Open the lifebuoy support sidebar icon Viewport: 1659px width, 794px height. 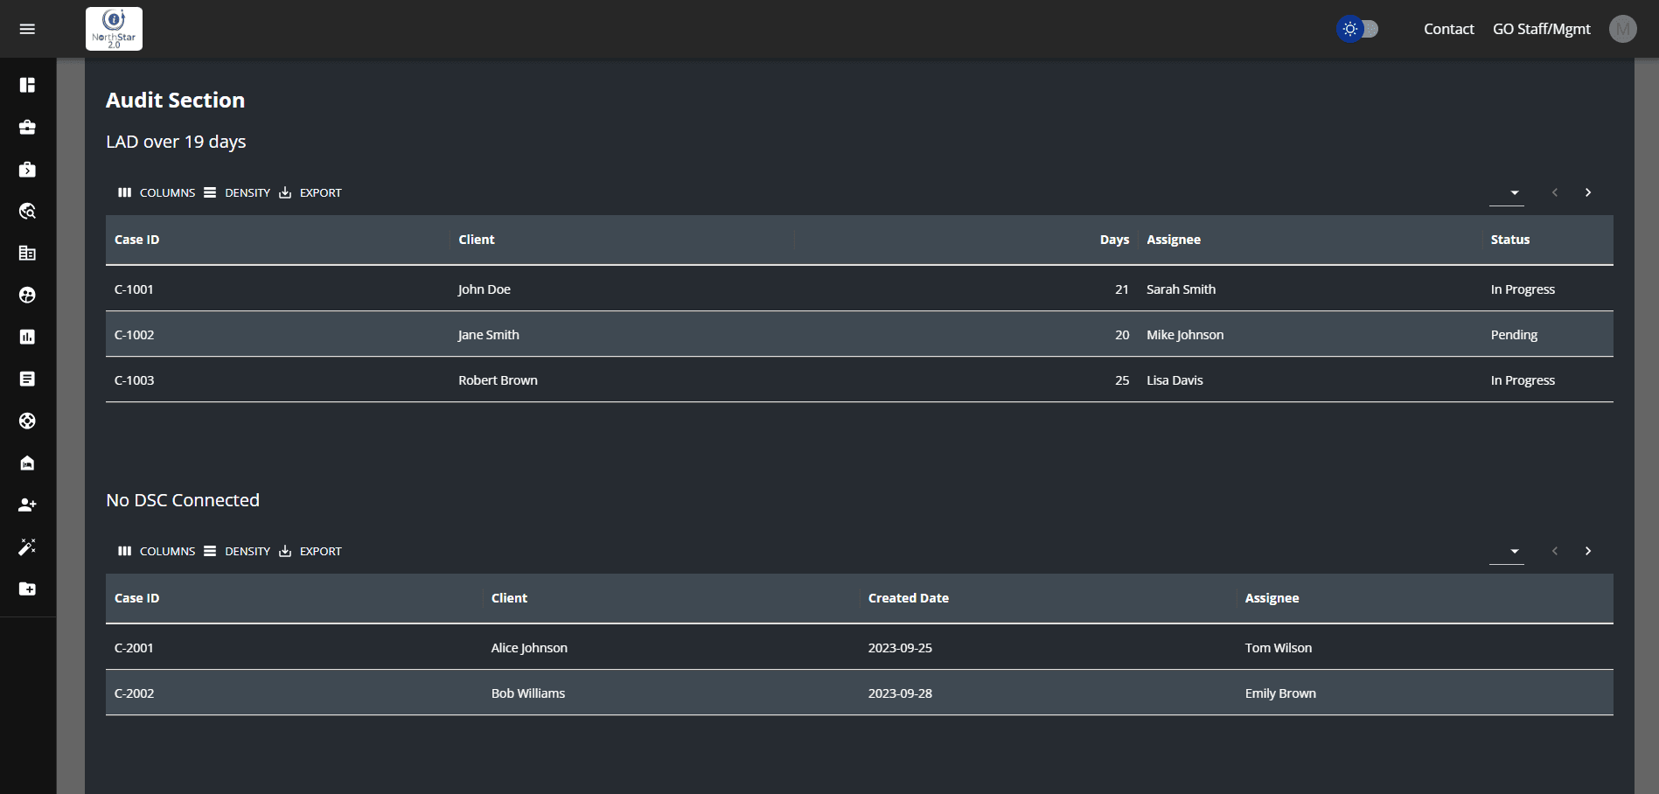(x=27, y=421)
